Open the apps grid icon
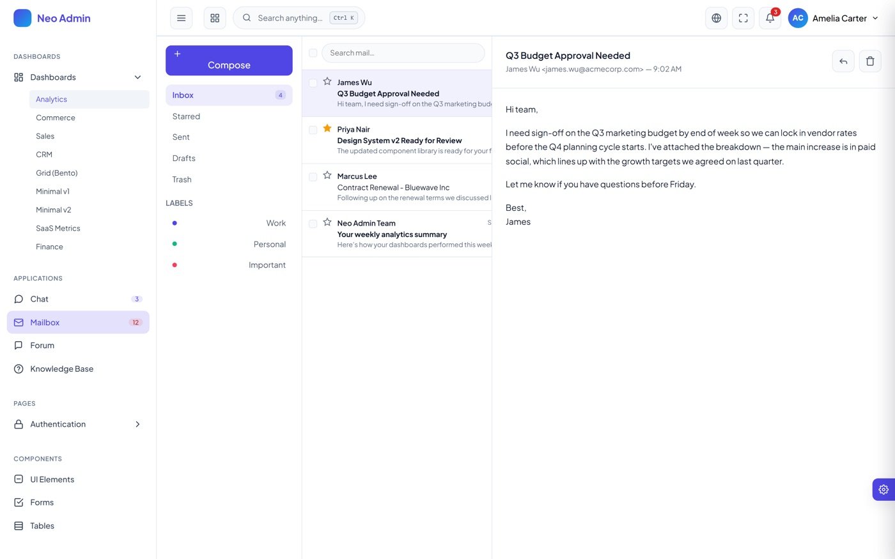Viewport: 895px width, 559px height. (215, 18)
